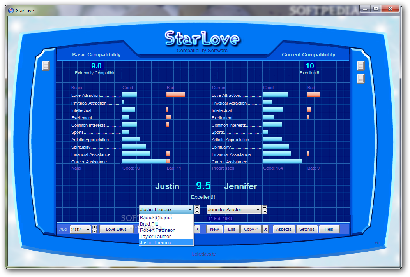Click the X delete button left of New

(198, 229)
